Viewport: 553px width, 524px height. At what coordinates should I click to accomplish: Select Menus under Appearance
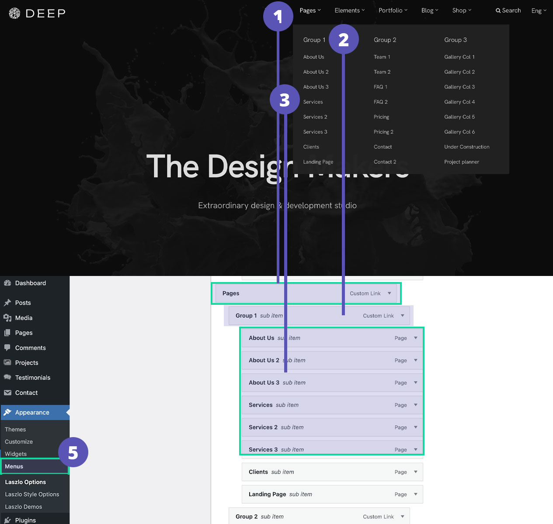(x=14, y=466)
